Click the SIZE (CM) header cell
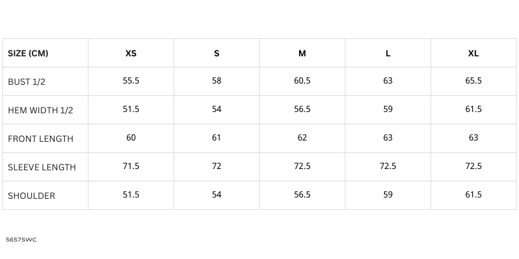Screen dimensions: 519x259 point(28,53)
